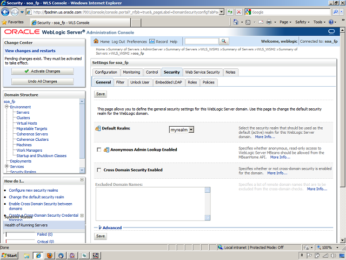This screenshot has width=346, height=260.
Task: Click the search magnifier button
Action: (223, 41)
